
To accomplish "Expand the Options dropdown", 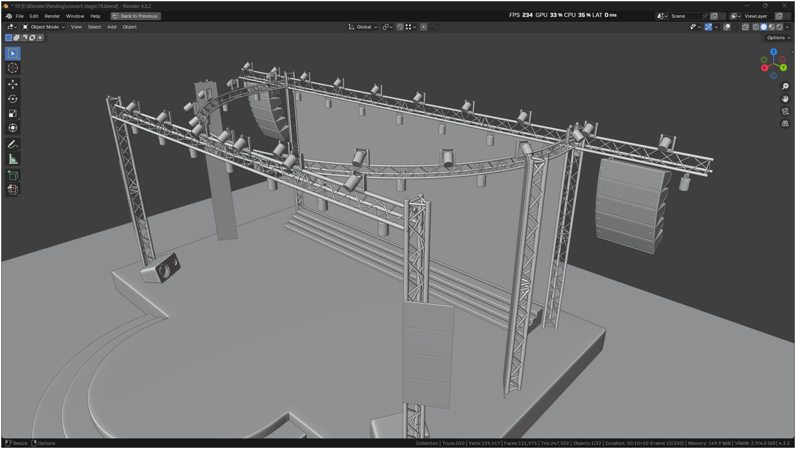I will 778,38.
